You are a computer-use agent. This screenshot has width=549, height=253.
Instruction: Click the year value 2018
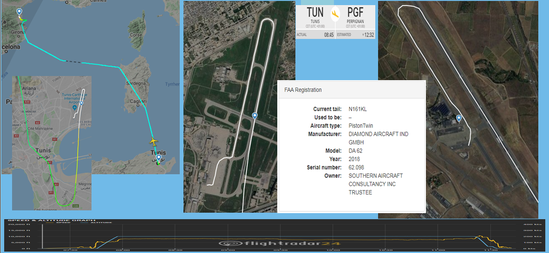354,159
